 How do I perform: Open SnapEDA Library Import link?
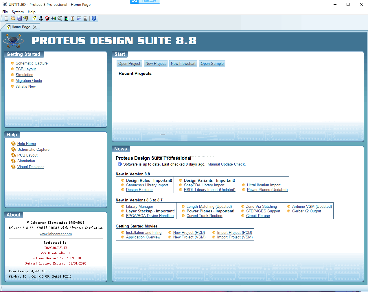204,185
